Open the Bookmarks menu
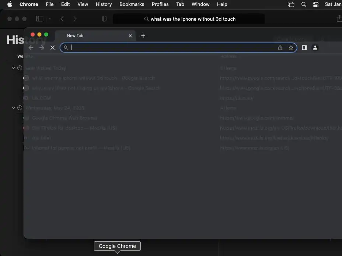 pyautogui.click(x=132, y=4)
